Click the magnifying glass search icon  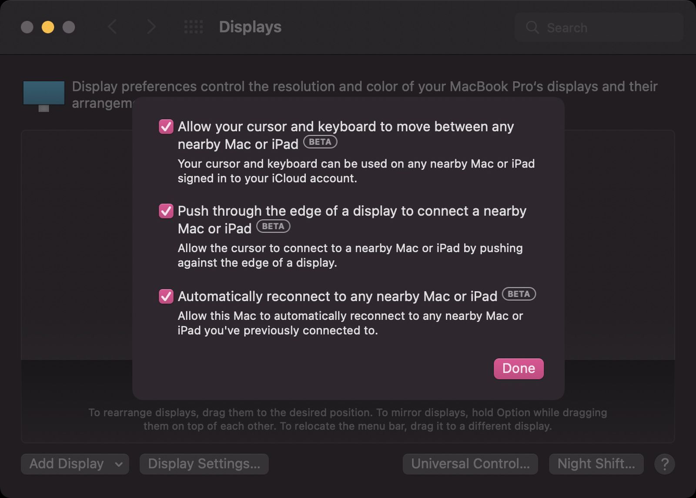(532, 27)
